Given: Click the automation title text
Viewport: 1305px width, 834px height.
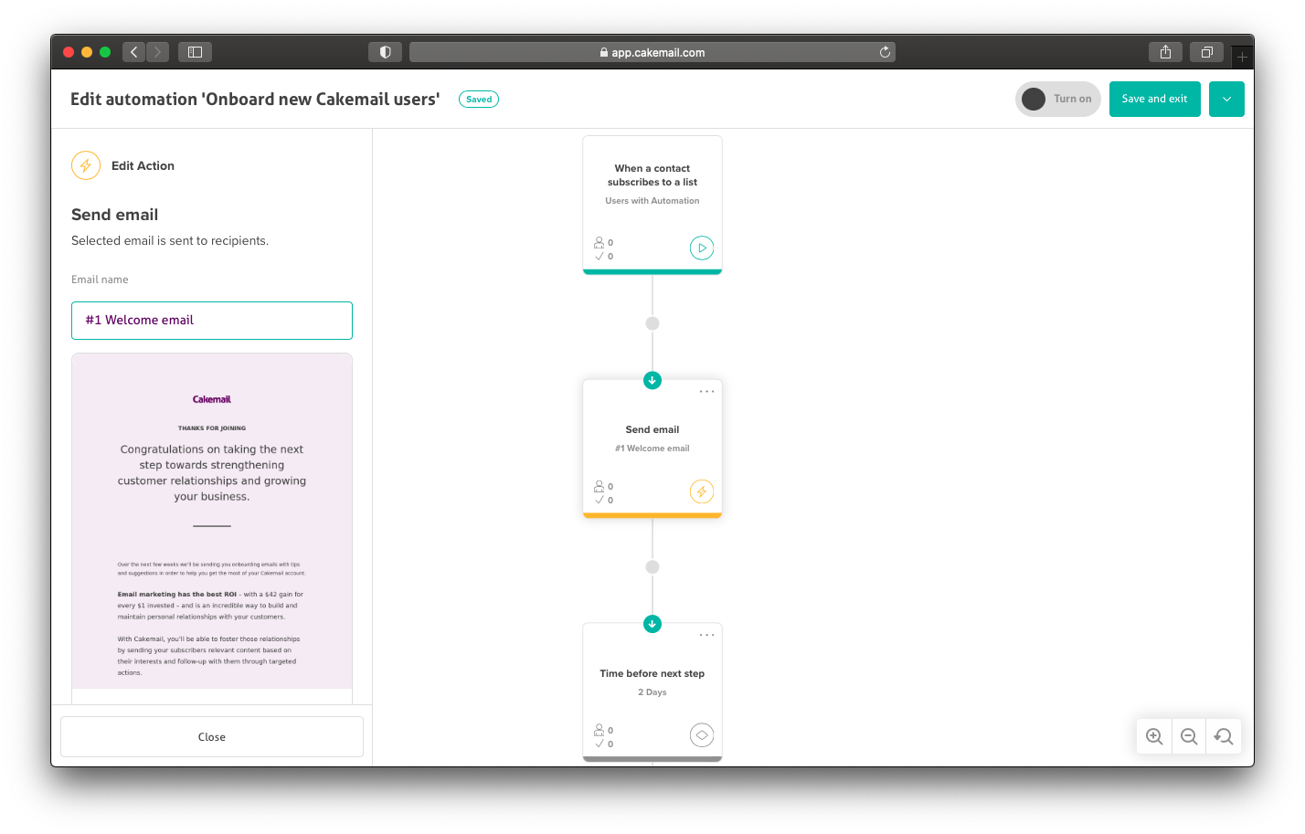Looking at the screenshot, I should click(255, 100).
